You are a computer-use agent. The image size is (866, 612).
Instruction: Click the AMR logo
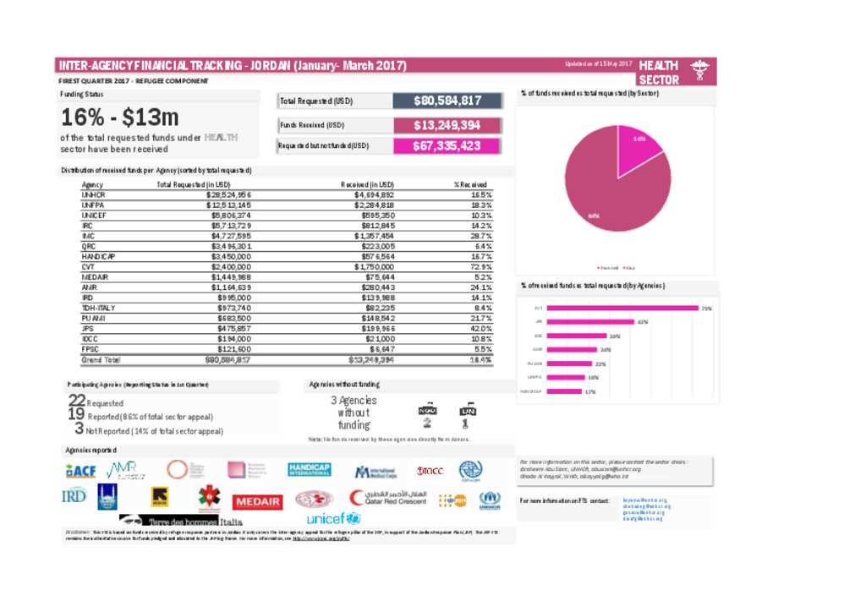125,470
